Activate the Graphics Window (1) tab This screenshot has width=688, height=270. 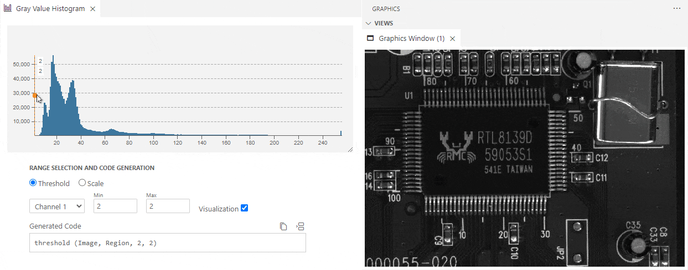point(411,39)
